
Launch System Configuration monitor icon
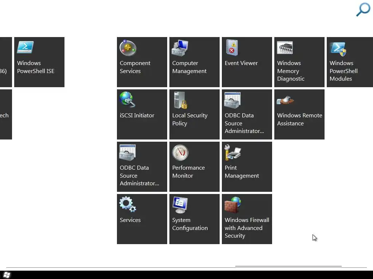180,205
